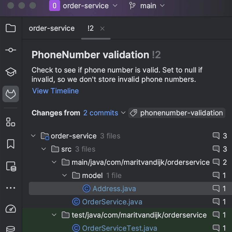Collapse the src folder node

pos(44,149)
